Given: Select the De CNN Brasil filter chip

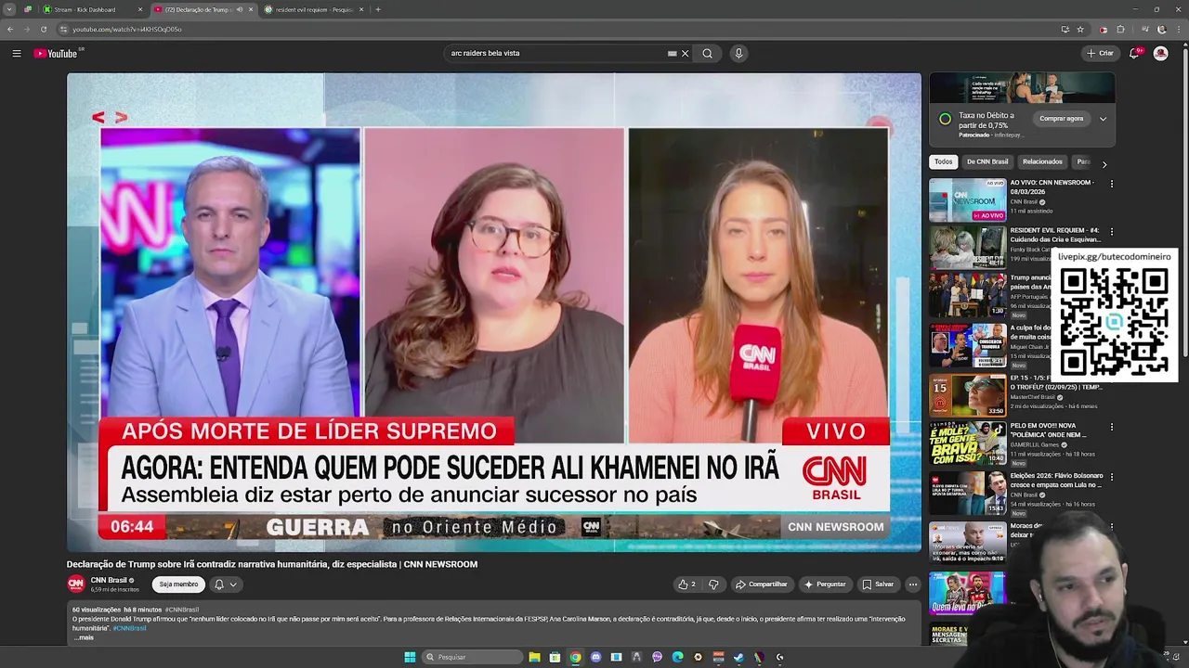Looking at the screenshot, I should click(987, 161).
